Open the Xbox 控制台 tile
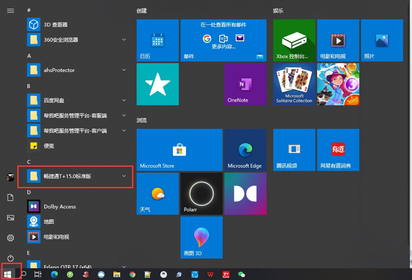This screenshot has width=412, height=280. (x=294, y=40)
